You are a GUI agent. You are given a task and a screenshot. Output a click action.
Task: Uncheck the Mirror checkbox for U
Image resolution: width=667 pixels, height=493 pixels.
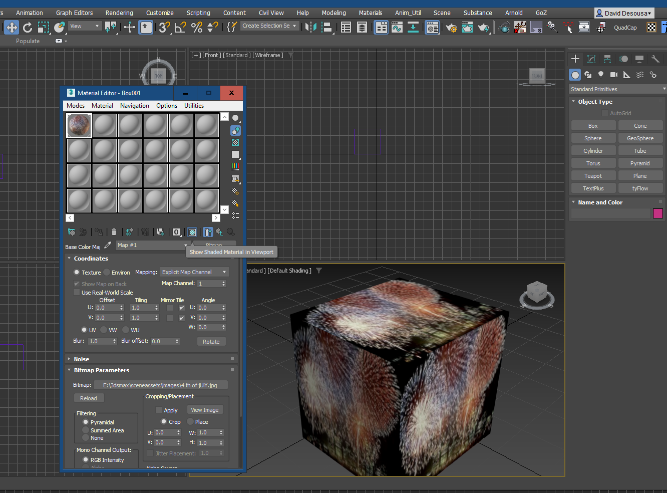(170, 308)
